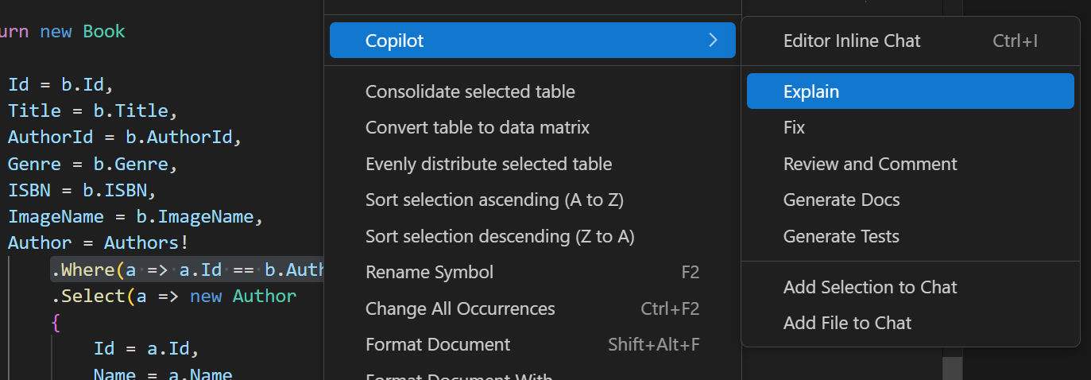Run Generate Docs
Viewport: 1091px width, 380px height.
coord(841,200)
